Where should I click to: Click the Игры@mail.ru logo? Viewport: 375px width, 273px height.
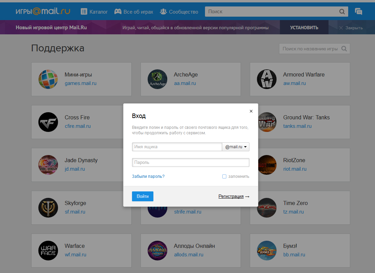click(43, 11)
